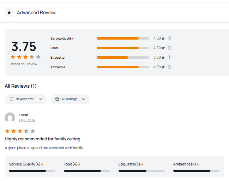Click the first star of the review rating
The image size is (229, 181).
pos(7,131)
